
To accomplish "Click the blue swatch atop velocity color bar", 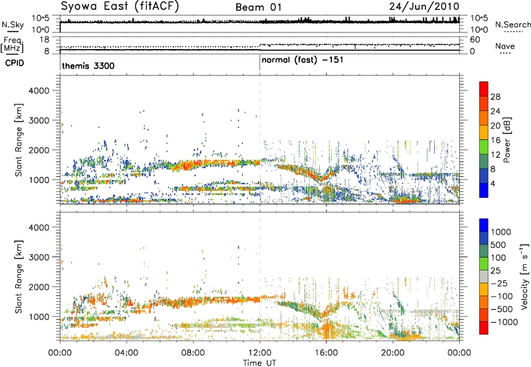I will pos(484,225).
